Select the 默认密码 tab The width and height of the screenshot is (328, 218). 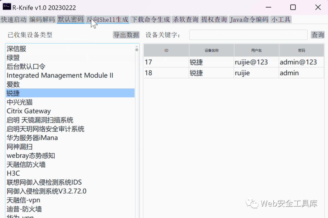tap(71, 19)
